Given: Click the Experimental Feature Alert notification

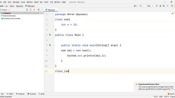Looking at the screenshot, I should point(154,87).
